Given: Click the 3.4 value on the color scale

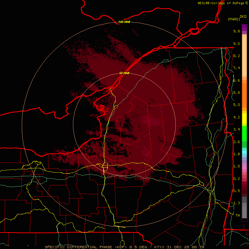Looking at the screenshot, I should pos(237,129).
